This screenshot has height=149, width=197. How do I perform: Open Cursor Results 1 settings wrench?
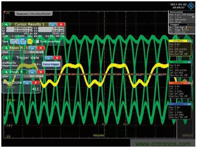tap(6, 24)
